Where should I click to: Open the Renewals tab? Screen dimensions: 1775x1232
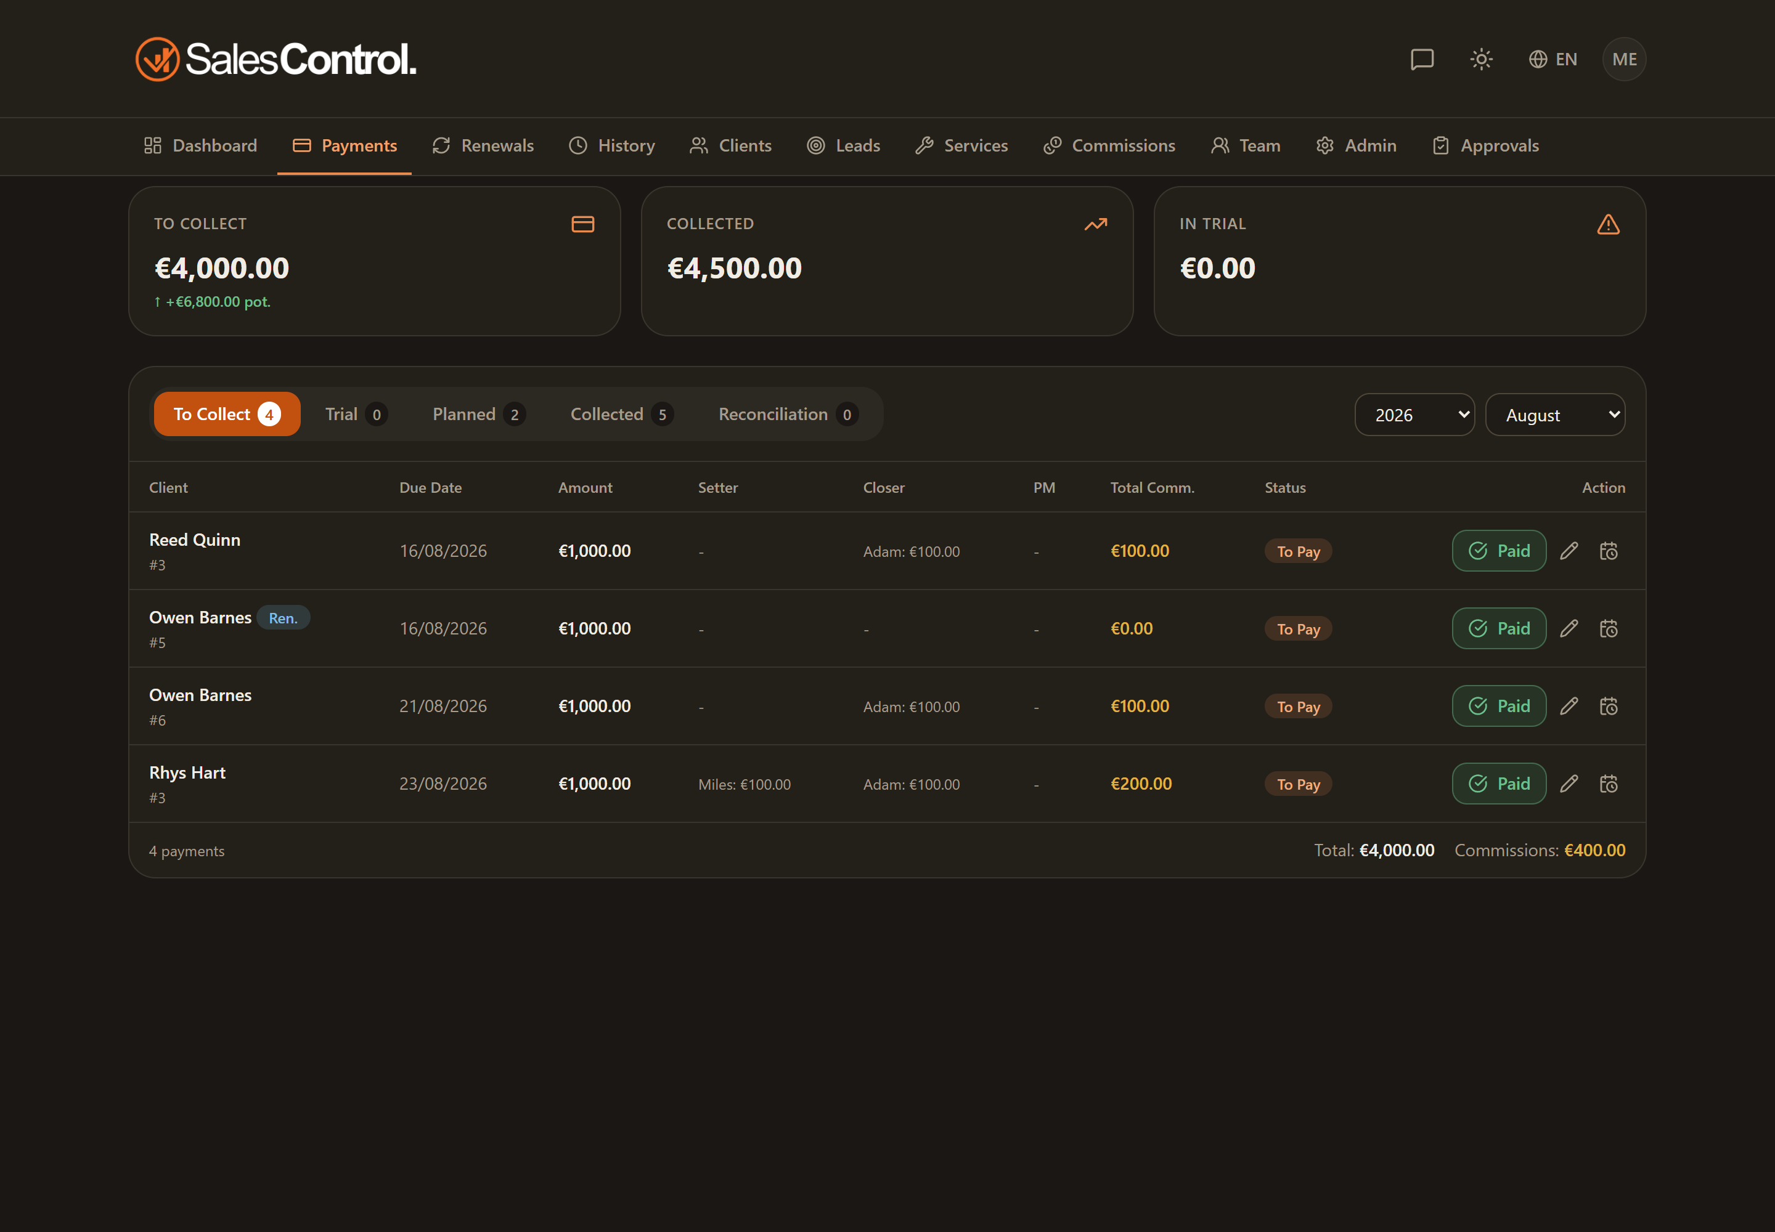(483, 146)
